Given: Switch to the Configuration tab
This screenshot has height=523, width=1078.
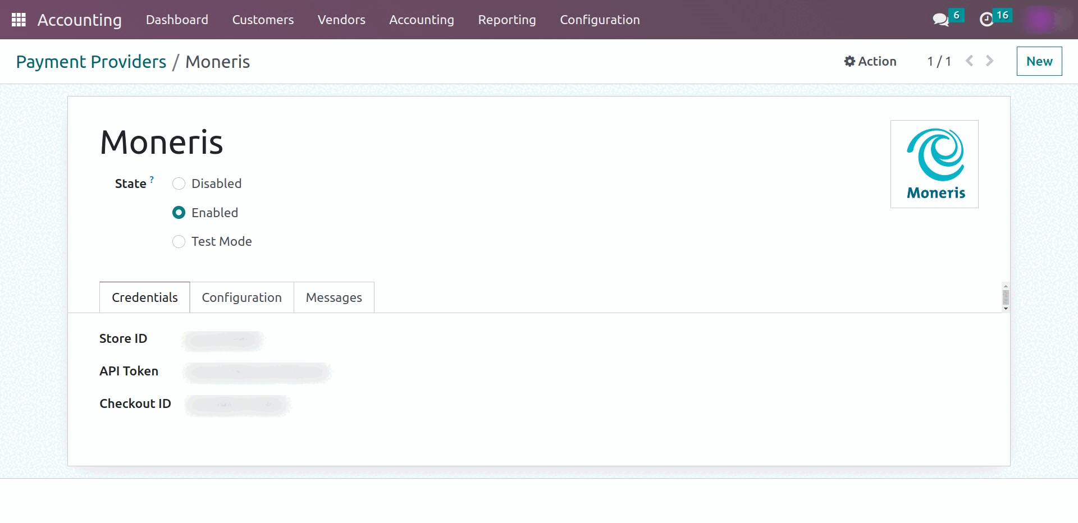Looking at the screenshot, I should (242, 297).
